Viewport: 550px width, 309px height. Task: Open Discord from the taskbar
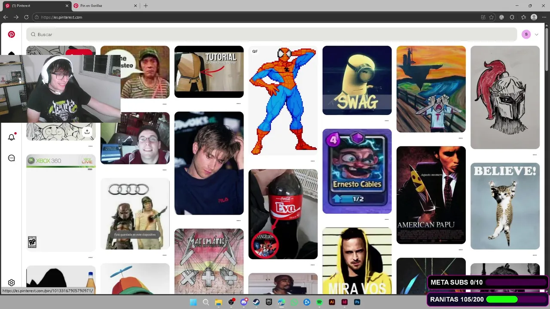click(244, 302)
